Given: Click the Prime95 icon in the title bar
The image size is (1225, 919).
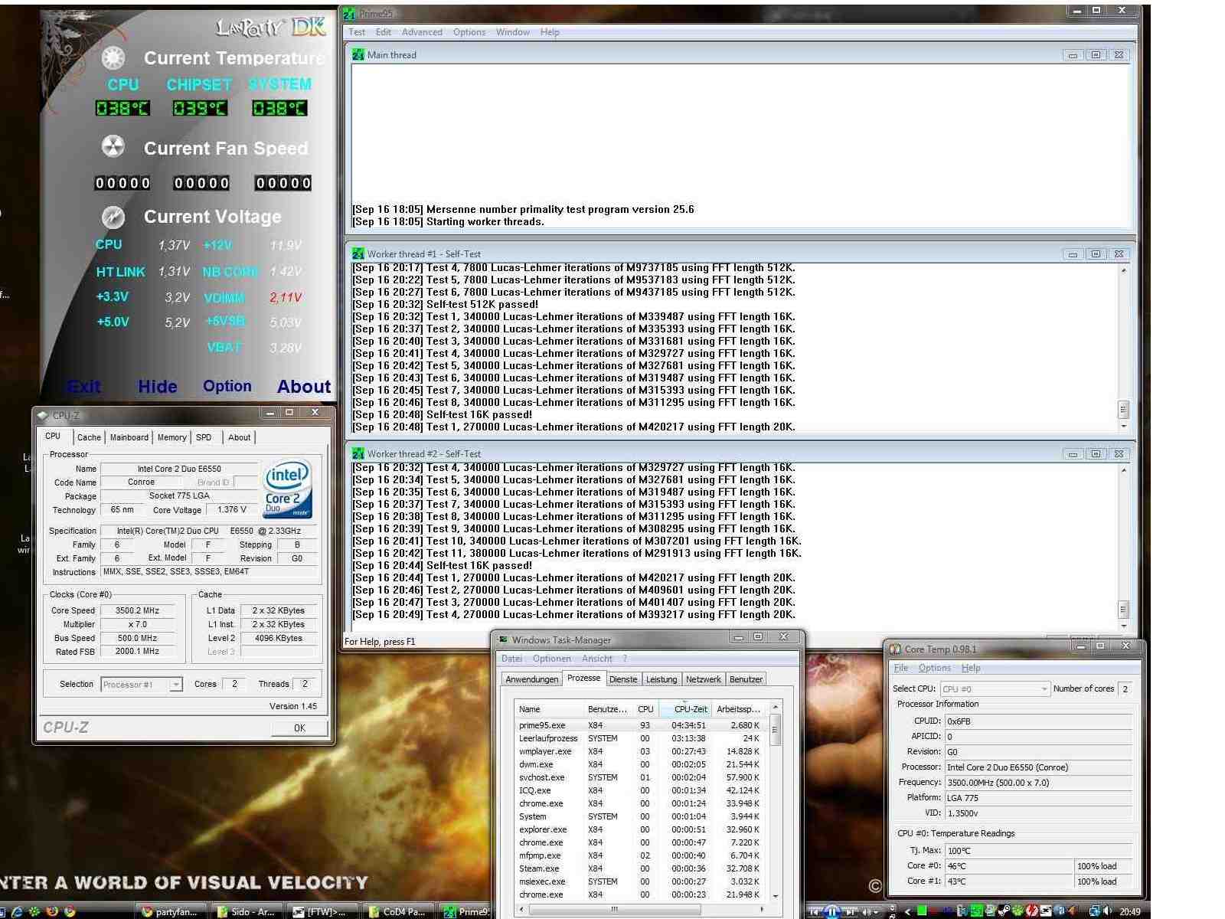Looking at the screenshot, I should (x=349, y=14).
